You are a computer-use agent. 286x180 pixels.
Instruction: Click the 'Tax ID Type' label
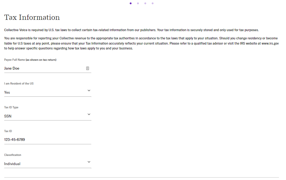pos(11,107)
